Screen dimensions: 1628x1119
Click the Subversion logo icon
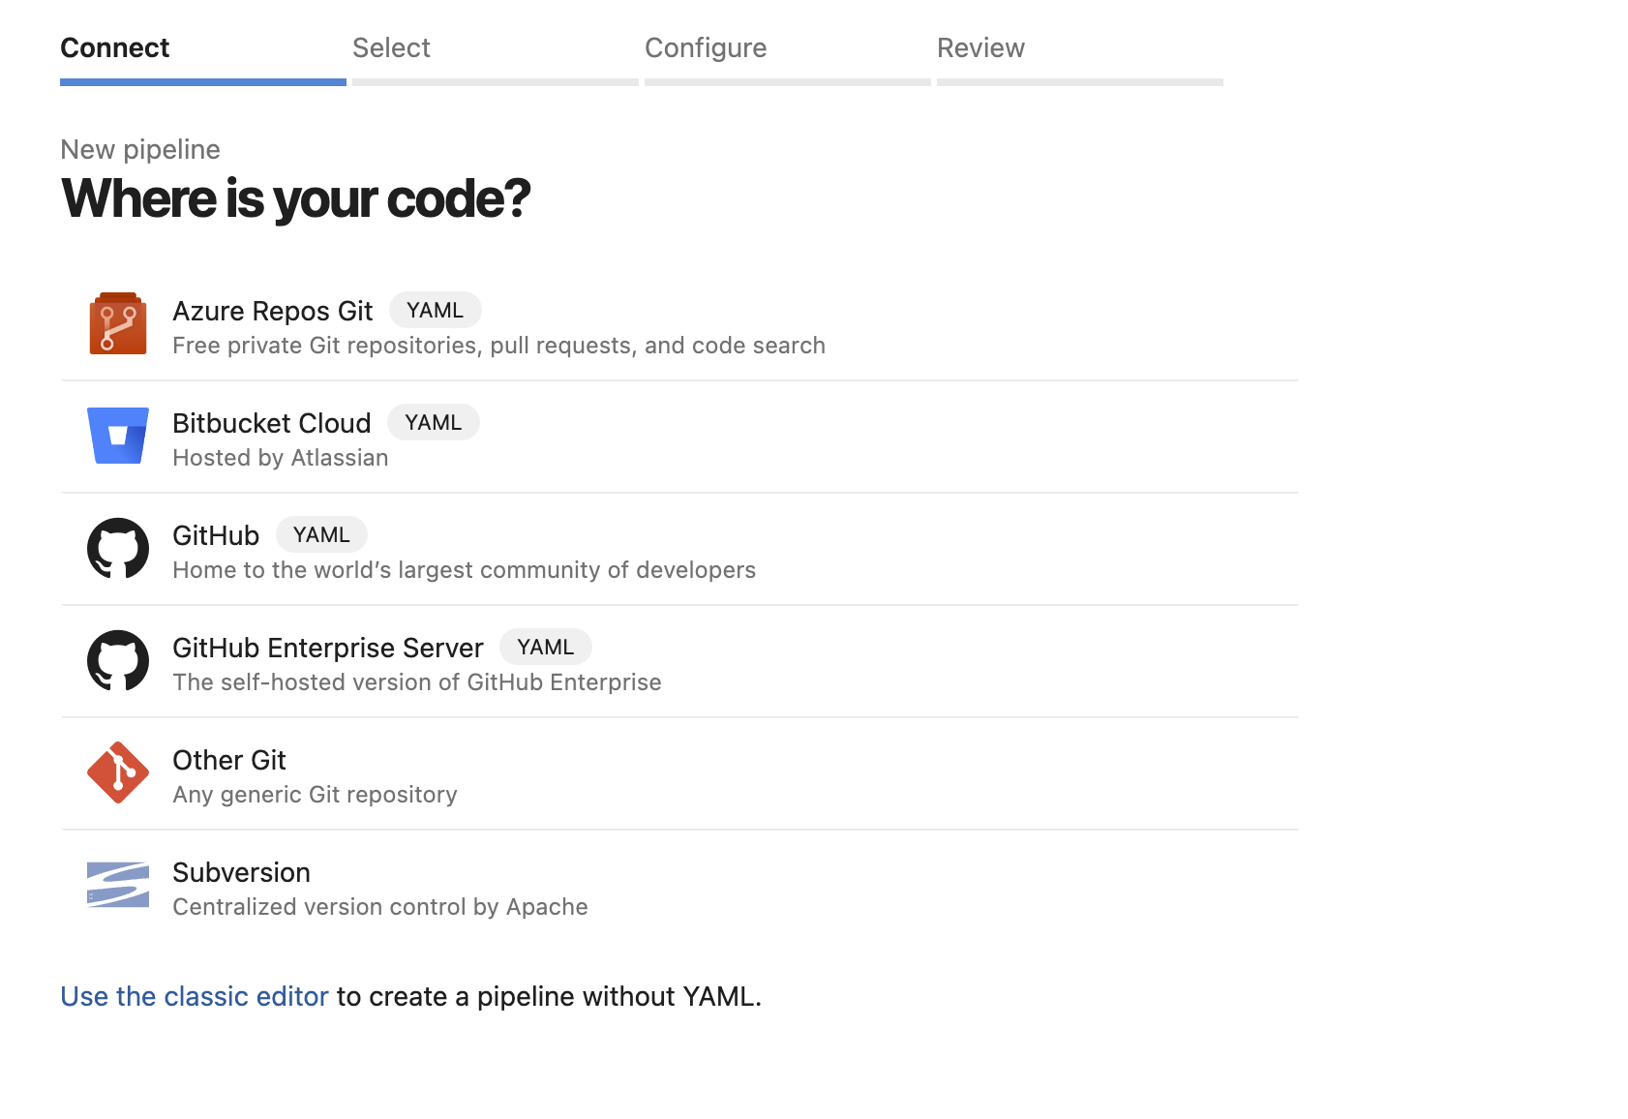tap(118, 885)
